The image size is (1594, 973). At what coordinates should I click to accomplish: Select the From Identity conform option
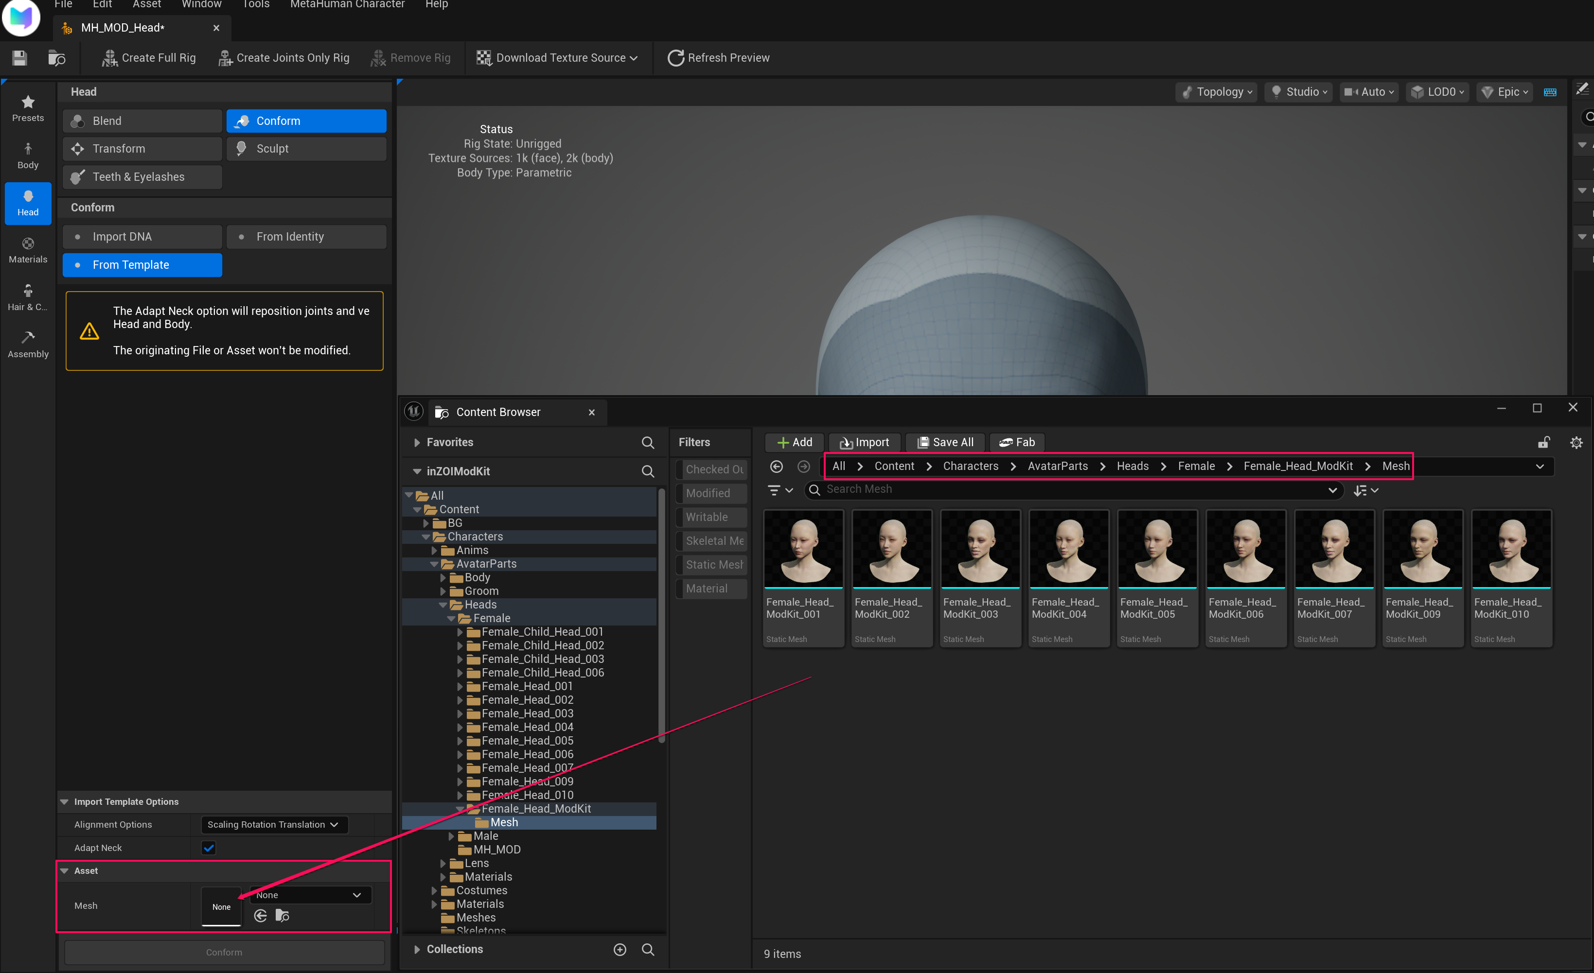click(306, 236)
